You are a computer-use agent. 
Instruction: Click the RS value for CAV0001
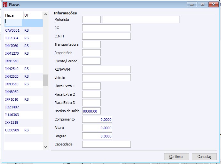[x=27, y=30]
